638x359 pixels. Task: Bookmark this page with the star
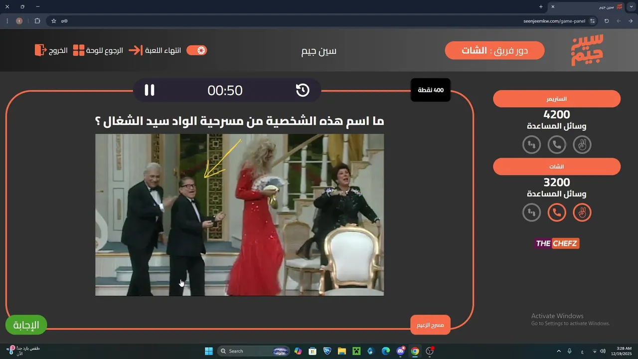click(54, 21)
